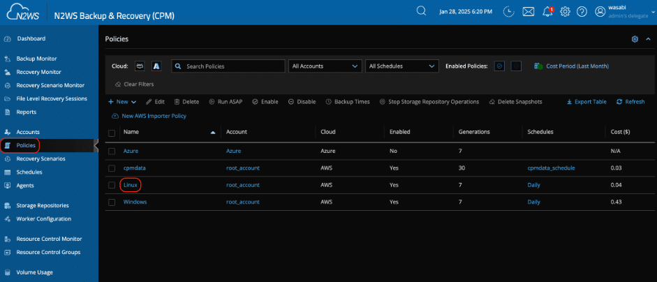Screen dimensions: 657x282
Task: Show only enabled policies toggle
Action: coord(499,66)
